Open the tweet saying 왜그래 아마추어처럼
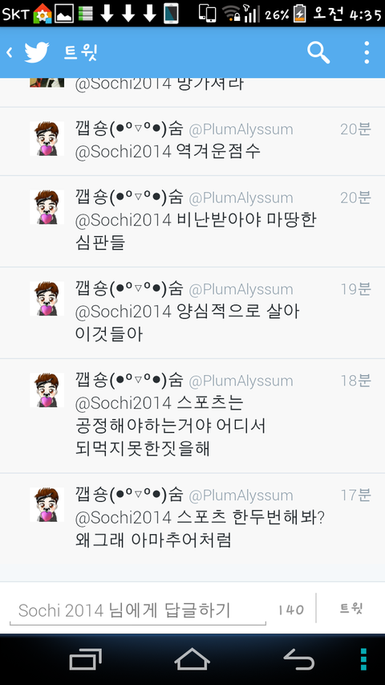The width and height of the screenshot is (385, 685). pos(192,518)
